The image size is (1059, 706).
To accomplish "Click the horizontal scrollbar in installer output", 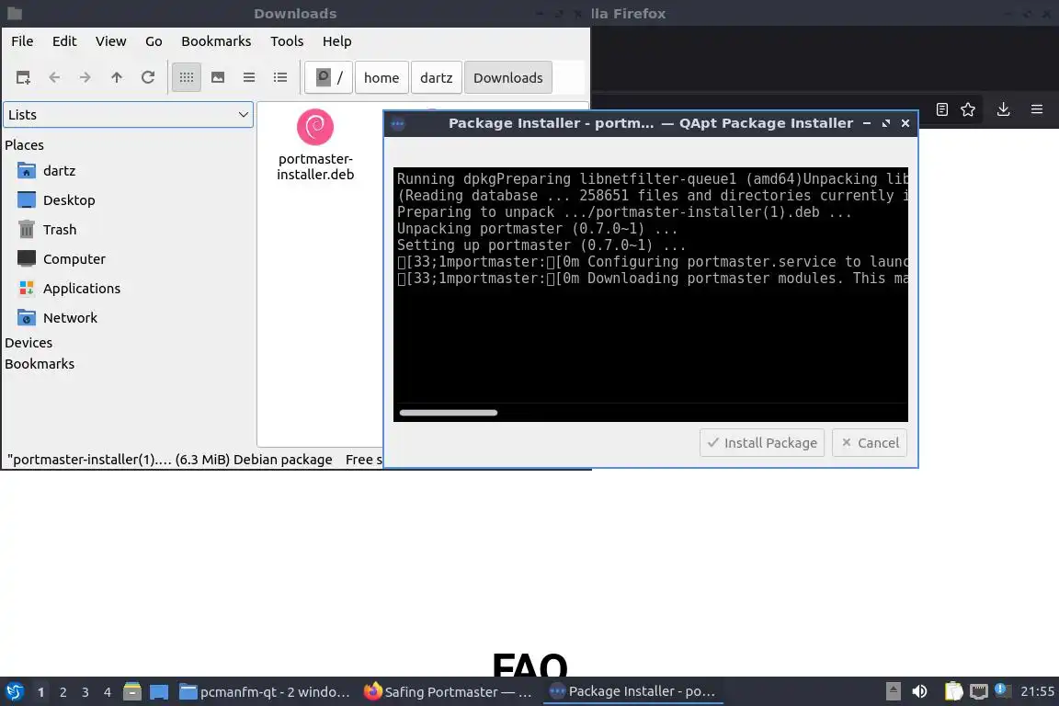I will 449,412.
